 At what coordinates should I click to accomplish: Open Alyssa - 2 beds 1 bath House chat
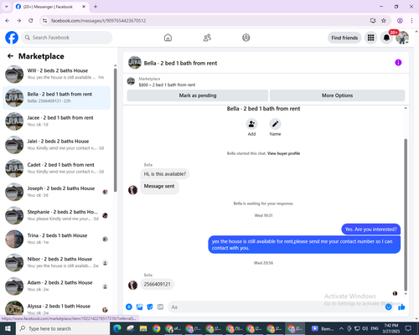56,309
